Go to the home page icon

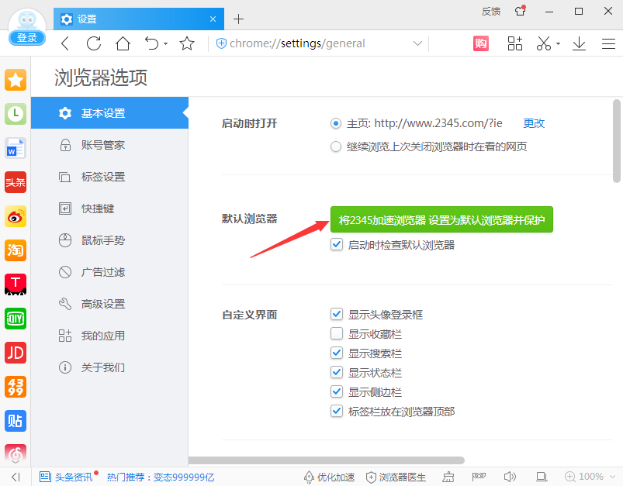point(123,43)
